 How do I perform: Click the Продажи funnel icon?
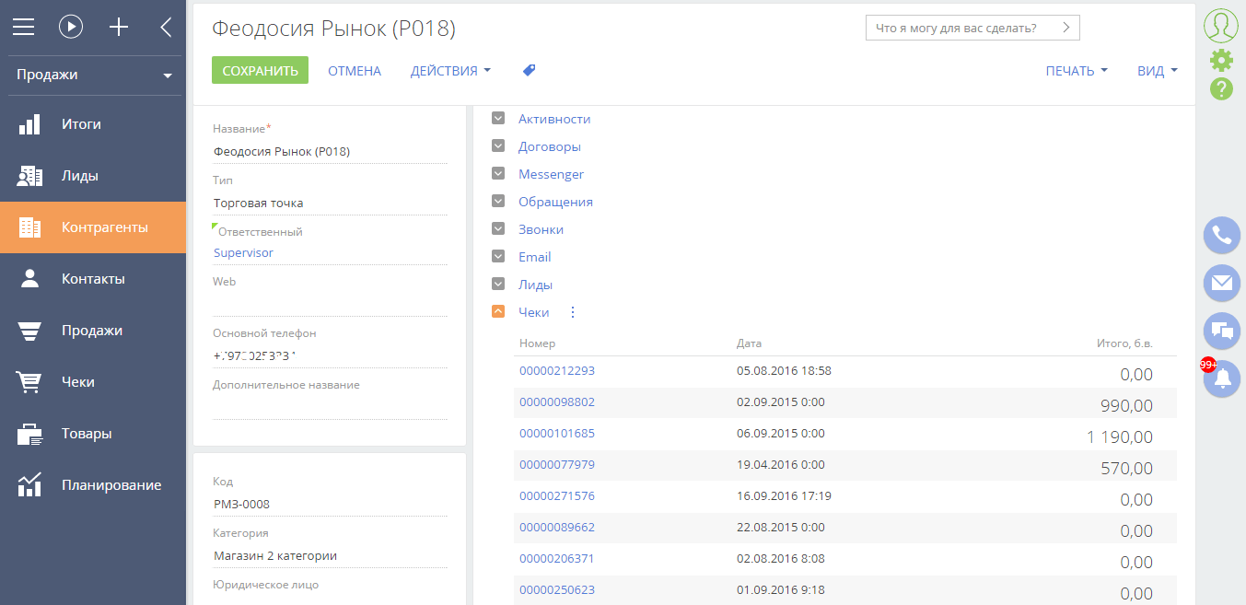tap(30, 331)
